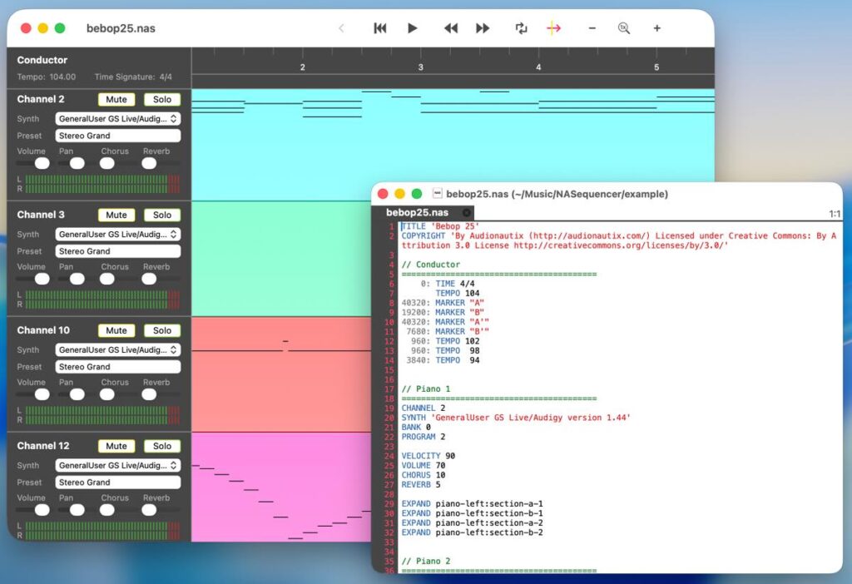
Task: Solo Channel 12
Action: pyautogui.click(x=162, y=446)
